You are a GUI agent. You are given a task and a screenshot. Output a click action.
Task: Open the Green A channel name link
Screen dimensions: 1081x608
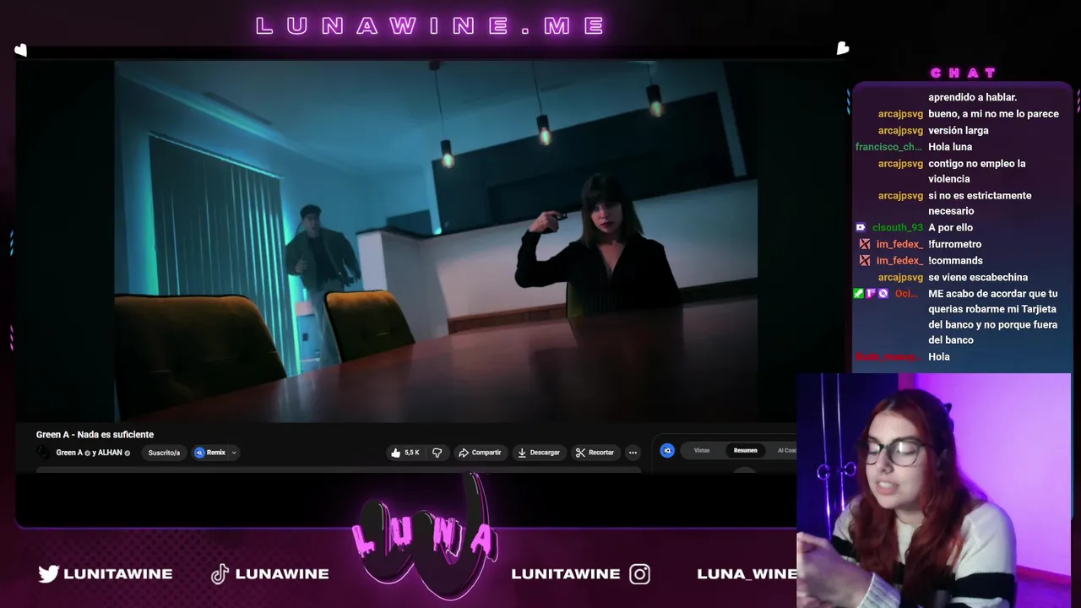(x=69, y=453)
